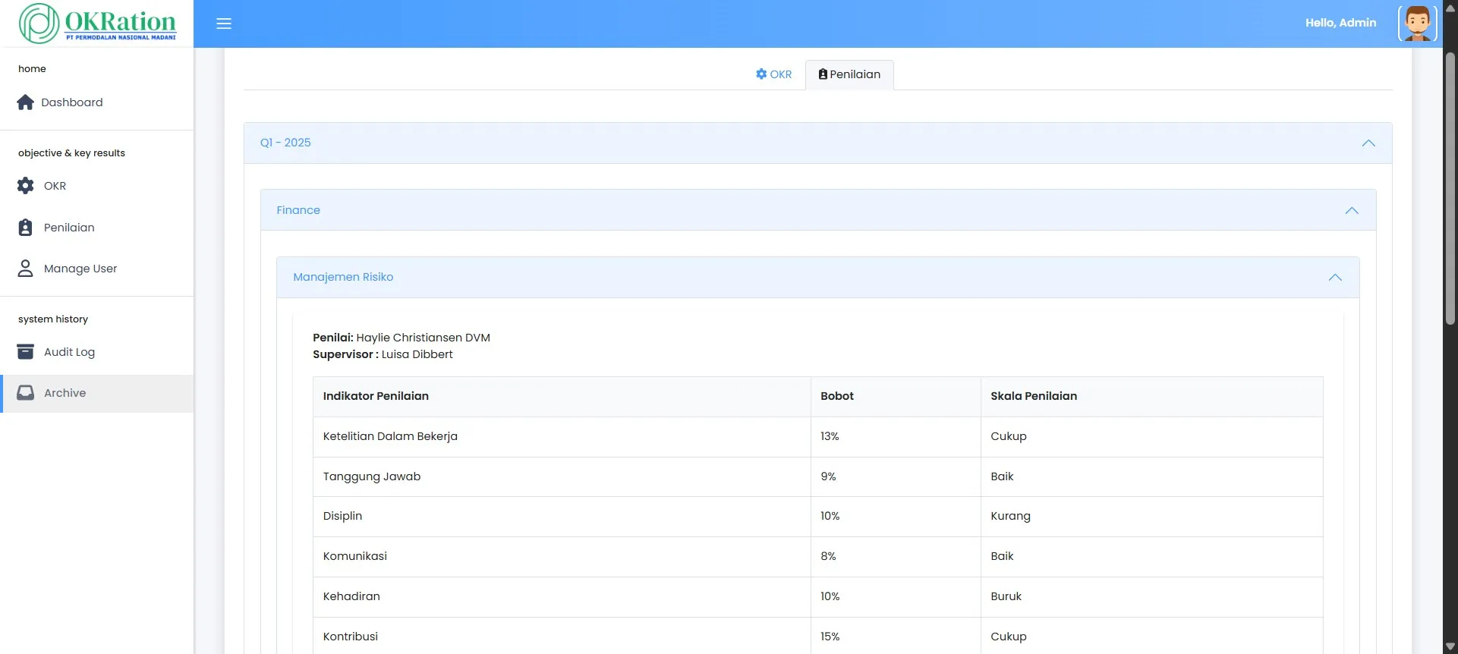Click the Audit Log box icon
The width and height of the screenshot is (1458, 654).
(26, 352)
